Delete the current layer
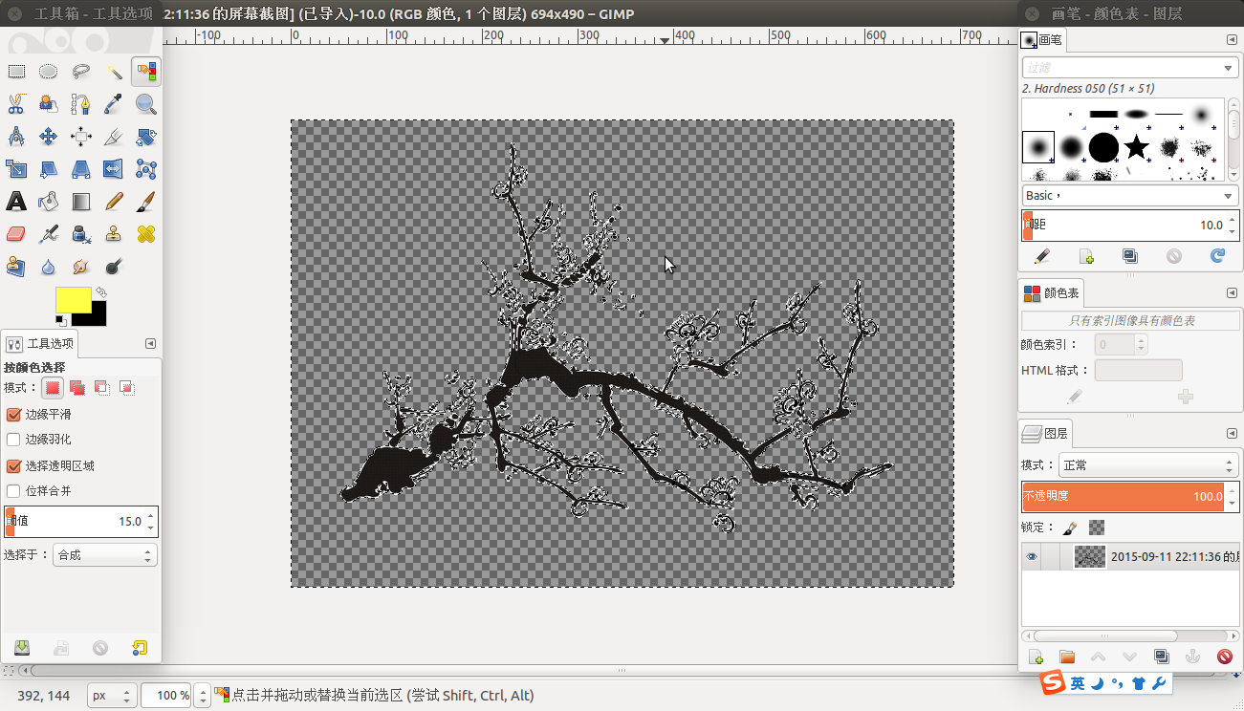Screen dimensions: 1244x711 (1225, 657)
